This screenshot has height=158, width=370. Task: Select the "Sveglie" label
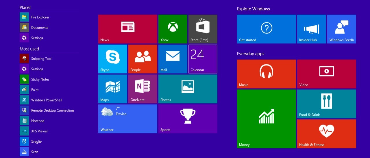(36, 142)
